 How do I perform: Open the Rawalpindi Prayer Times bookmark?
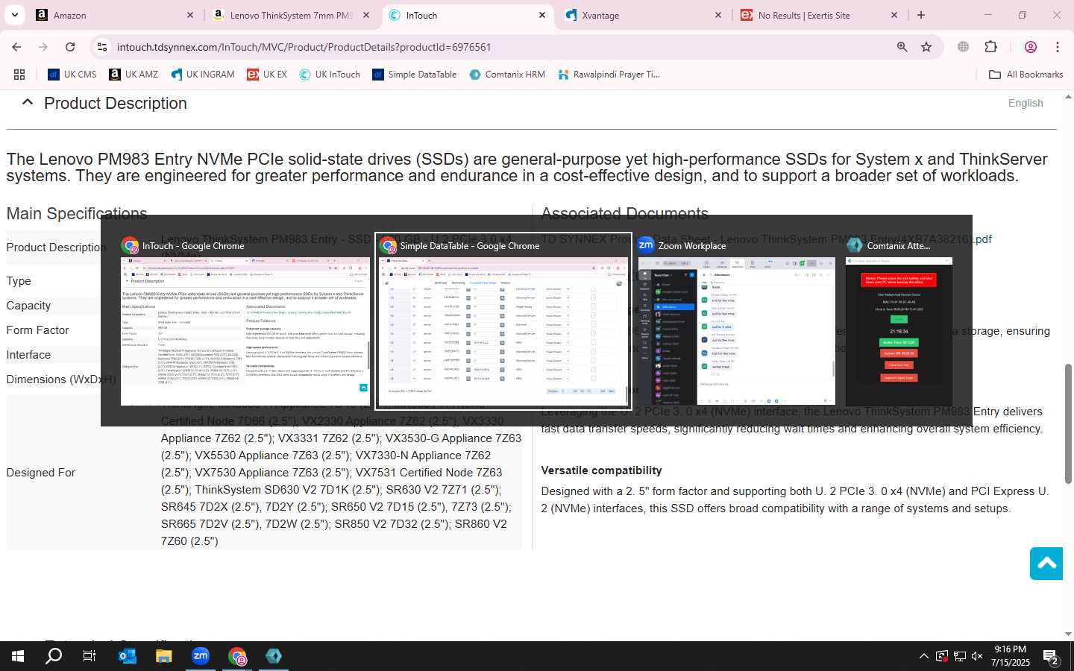tap(608, 75)
